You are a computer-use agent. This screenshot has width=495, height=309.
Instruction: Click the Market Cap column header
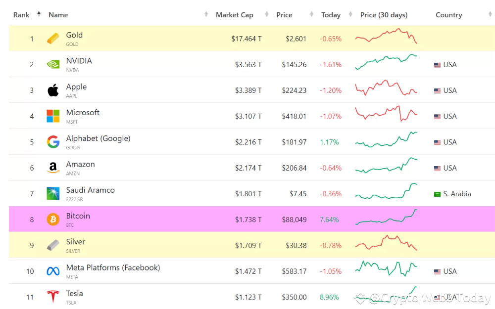(x=235, y=14)
